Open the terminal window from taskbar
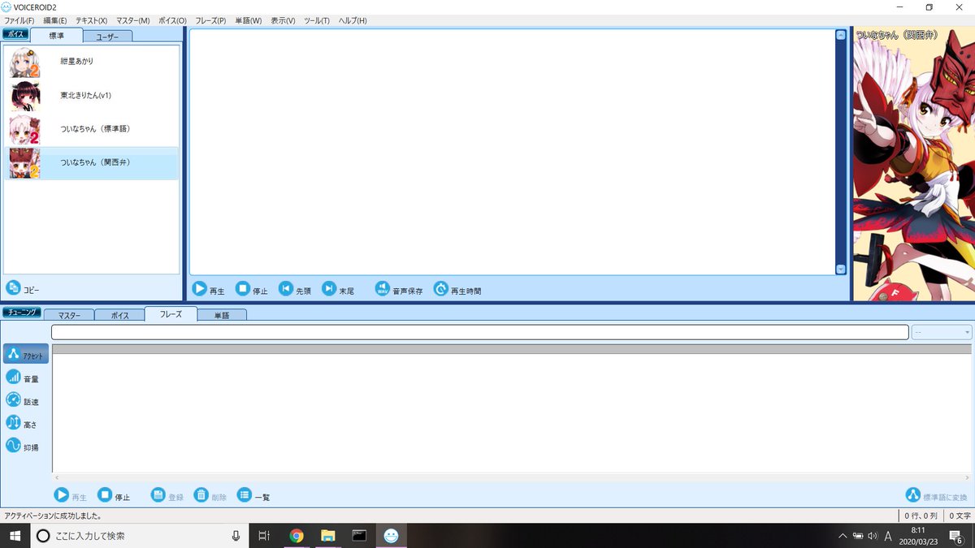The width and height of the screenshot is (975, 548). coord(359,536)
